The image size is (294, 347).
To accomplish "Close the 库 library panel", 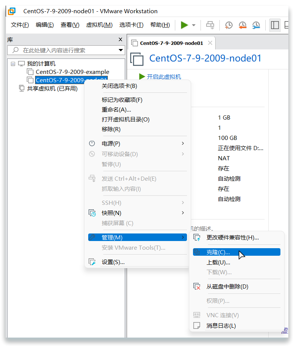I will [x=120, y=39].
